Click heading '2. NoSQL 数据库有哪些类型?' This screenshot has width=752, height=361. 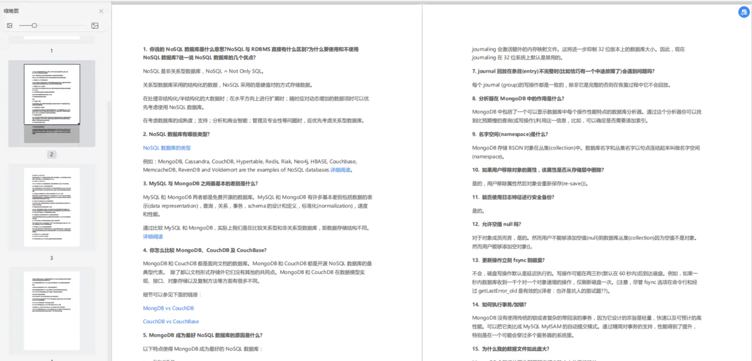tap(176, 134)
